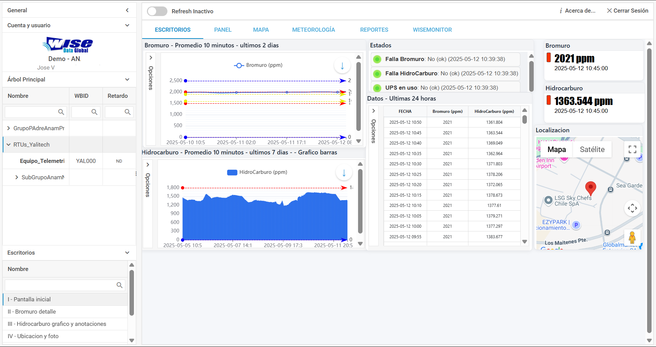Toggle the Refresh Inactivo switch
Viewport: 656px width, 347px height.
(157, 11)
